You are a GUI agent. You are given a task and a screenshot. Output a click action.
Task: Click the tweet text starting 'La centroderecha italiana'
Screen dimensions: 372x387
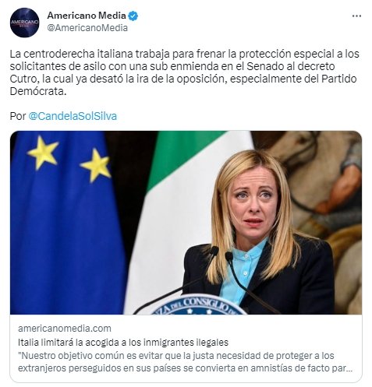[185, 72]
